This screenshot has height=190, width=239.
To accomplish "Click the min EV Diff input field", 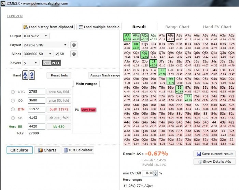I will pos(148,173).
